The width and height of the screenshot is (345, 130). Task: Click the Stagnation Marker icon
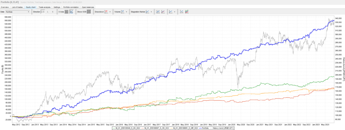[x=148, y=12]
